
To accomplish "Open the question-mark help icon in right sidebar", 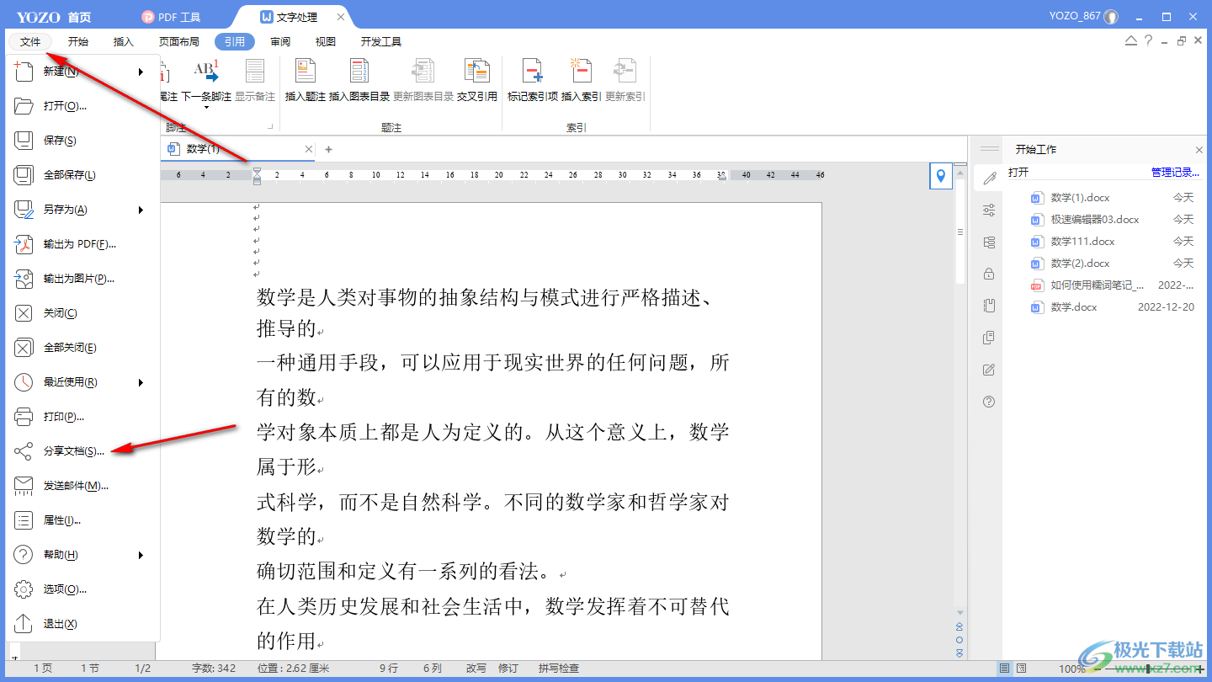I will pyautogui.click(x=989, y=402).
